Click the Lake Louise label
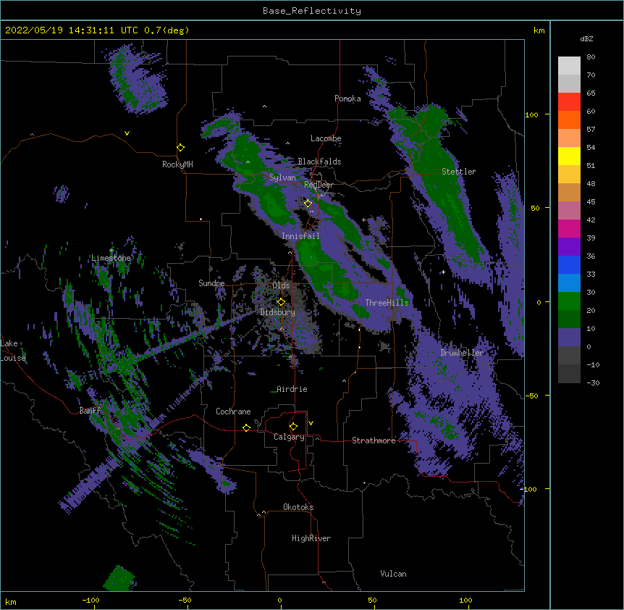The height and width of the screenshot is (610, 624). [13, 351]
